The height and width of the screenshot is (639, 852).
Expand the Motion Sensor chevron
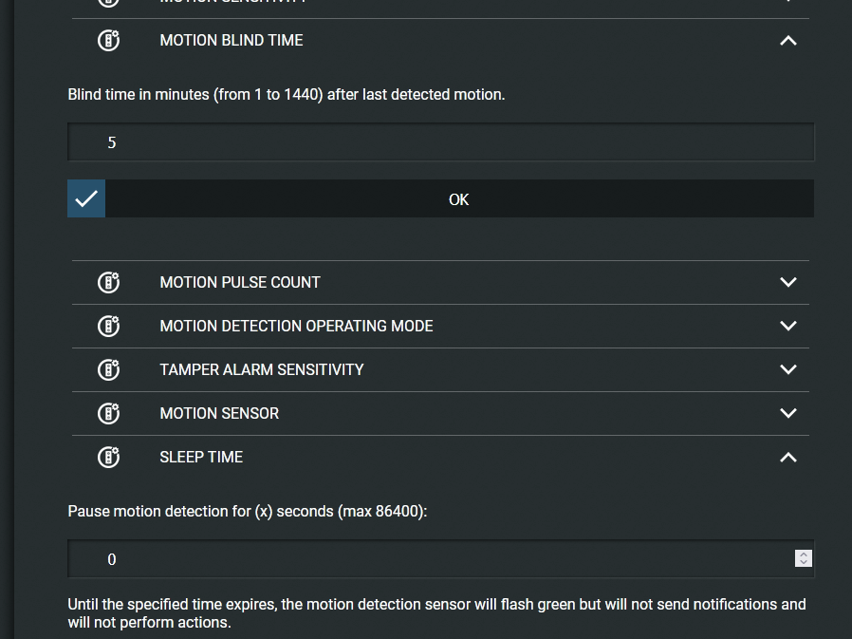click(787, 413)
